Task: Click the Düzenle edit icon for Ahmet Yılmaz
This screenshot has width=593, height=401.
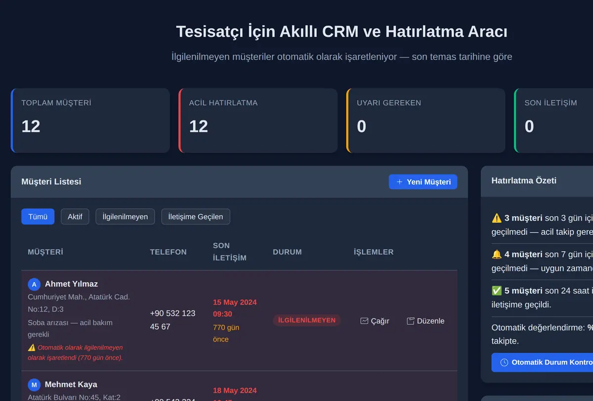Action: pos(410,321)
